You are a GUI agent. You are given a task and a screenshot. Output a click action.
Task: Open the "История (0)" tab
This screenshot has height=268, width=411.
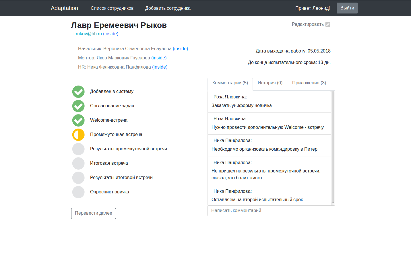(270, 83)
